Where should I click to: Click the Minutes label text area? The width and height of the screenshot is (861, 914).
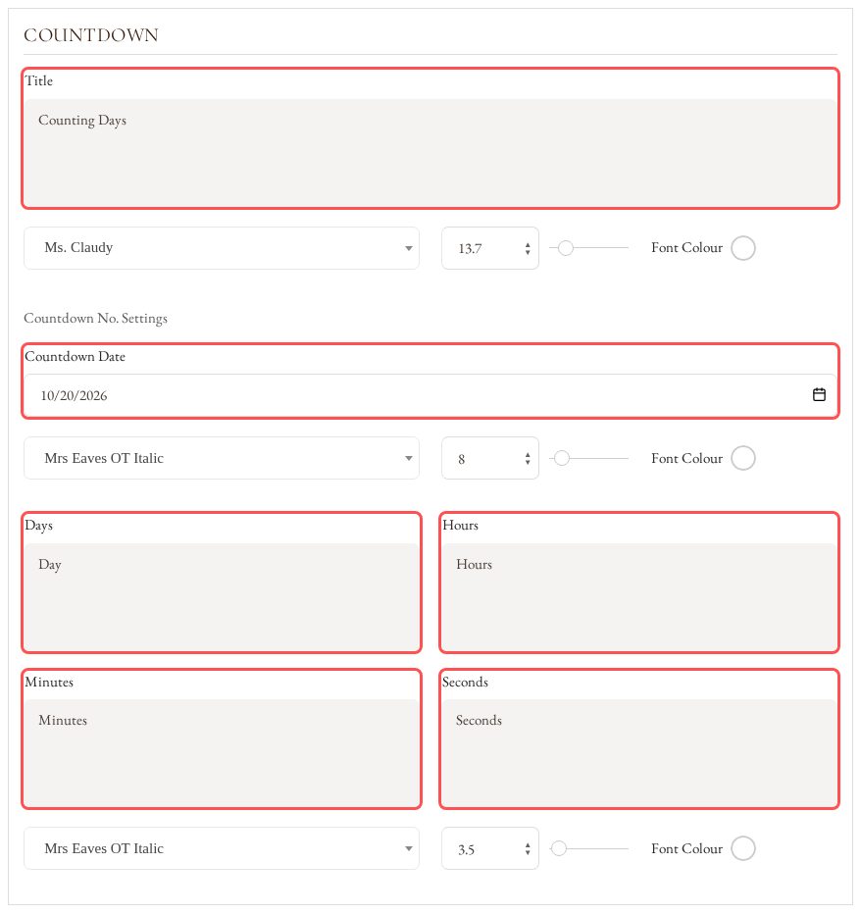click(x=222, y=752)
